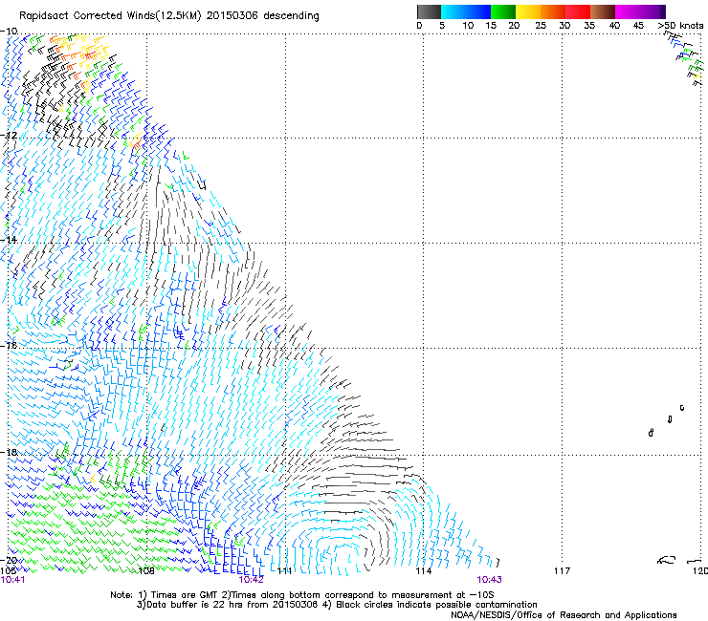Click the '-12' latitude label
Image resolution: width=708 pixels, height=621 pixels.
[9, 136]
